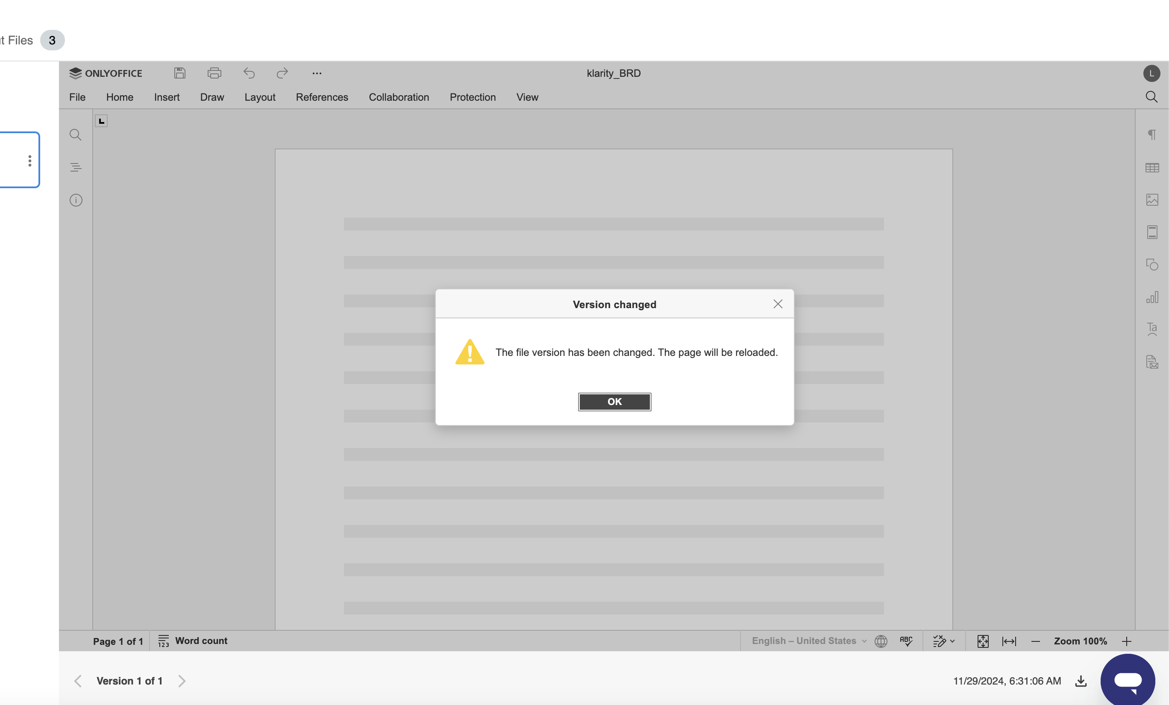The height and width of the screenshot is (705, 1169).
Task: Click the ONLYOFFICE logo
Action: pyautogui.click(x=106, y=73)
